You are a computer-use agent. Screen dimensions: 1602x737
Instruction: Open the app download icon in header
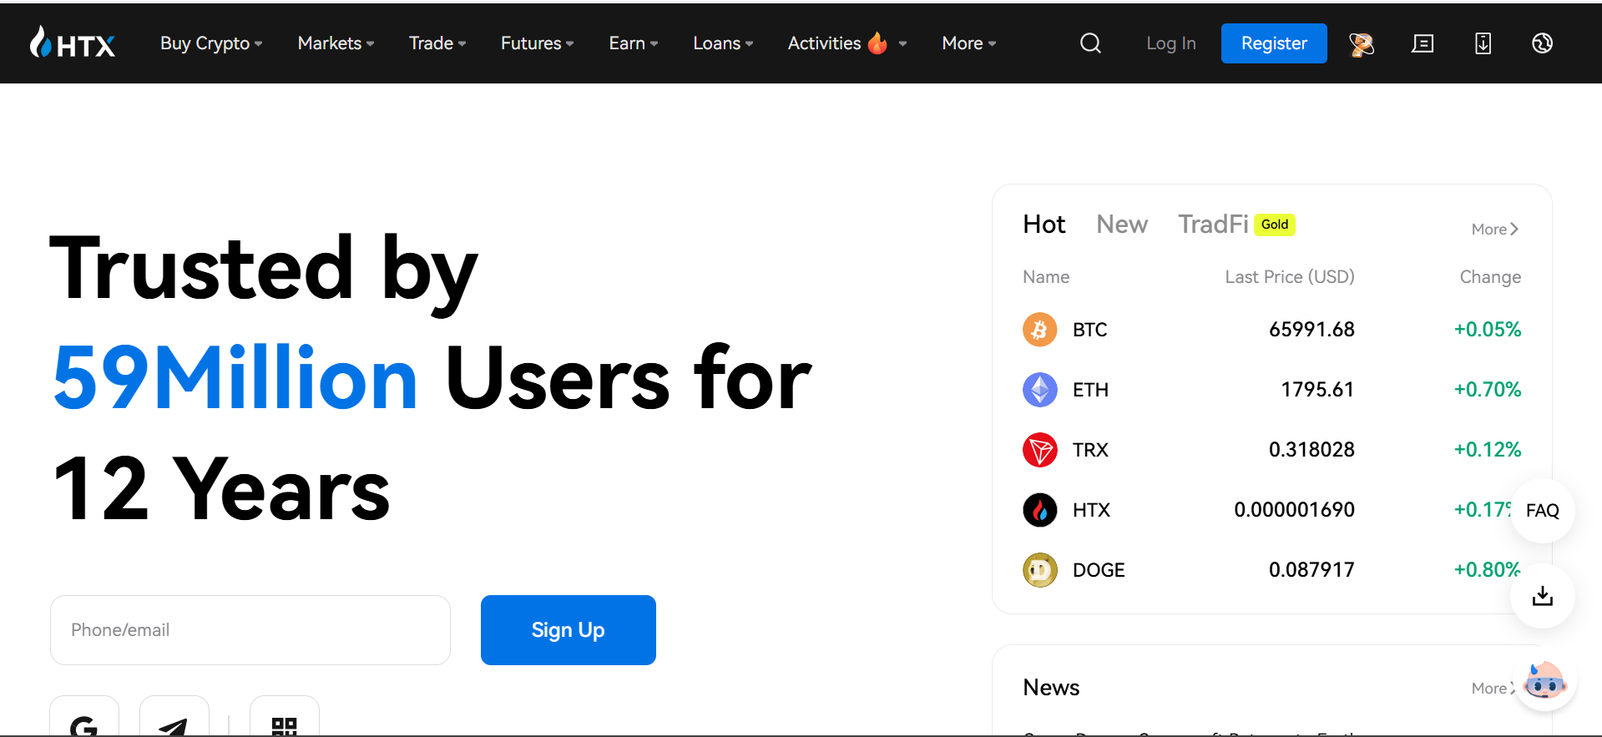click(x=1483, y=43)
